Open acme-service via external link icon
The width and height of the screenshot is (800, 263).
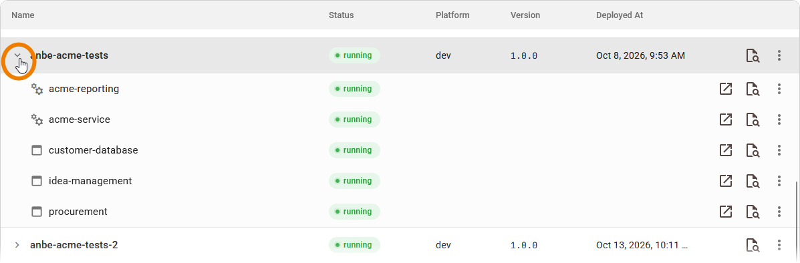pos(726,119)
